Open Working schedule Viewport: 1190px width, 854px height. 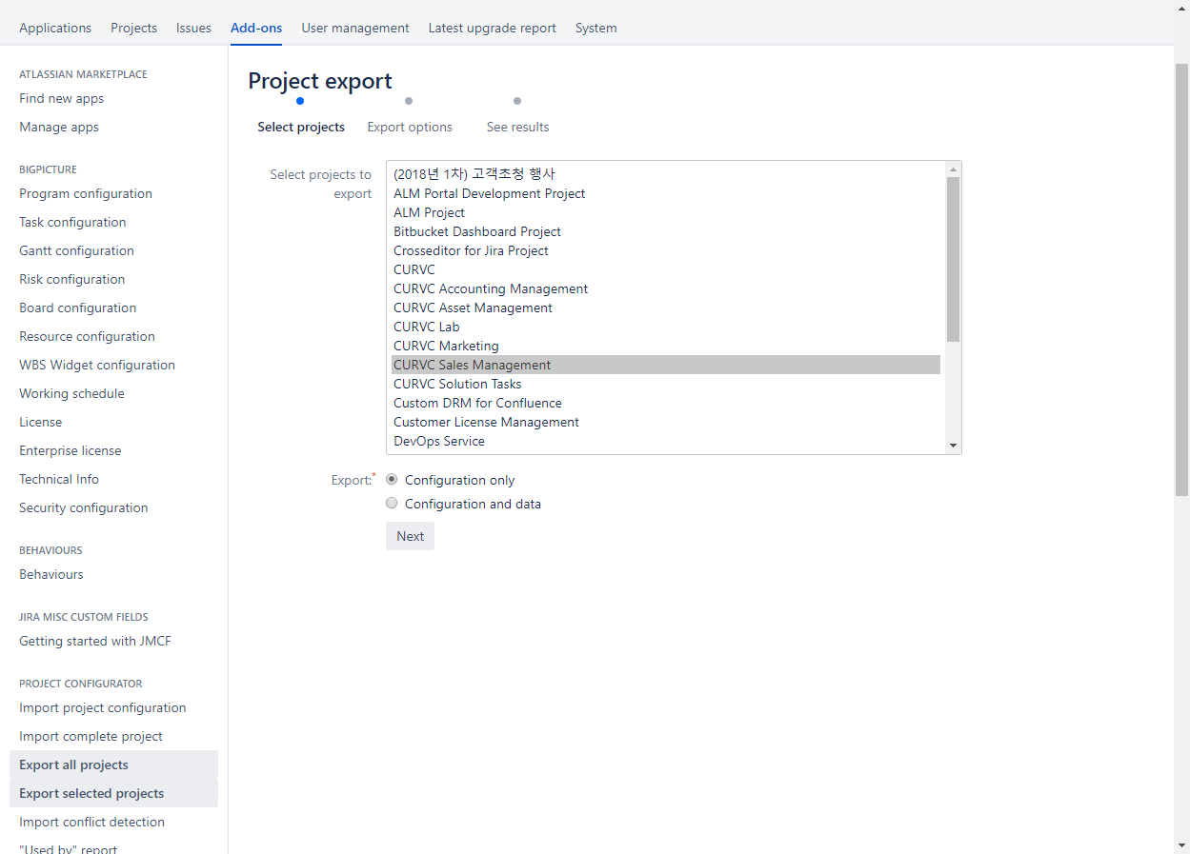pyautogui.click(x=71, y=393)
